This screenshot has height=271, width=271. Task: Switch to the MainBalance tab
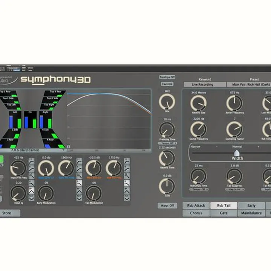click(251, 213)
